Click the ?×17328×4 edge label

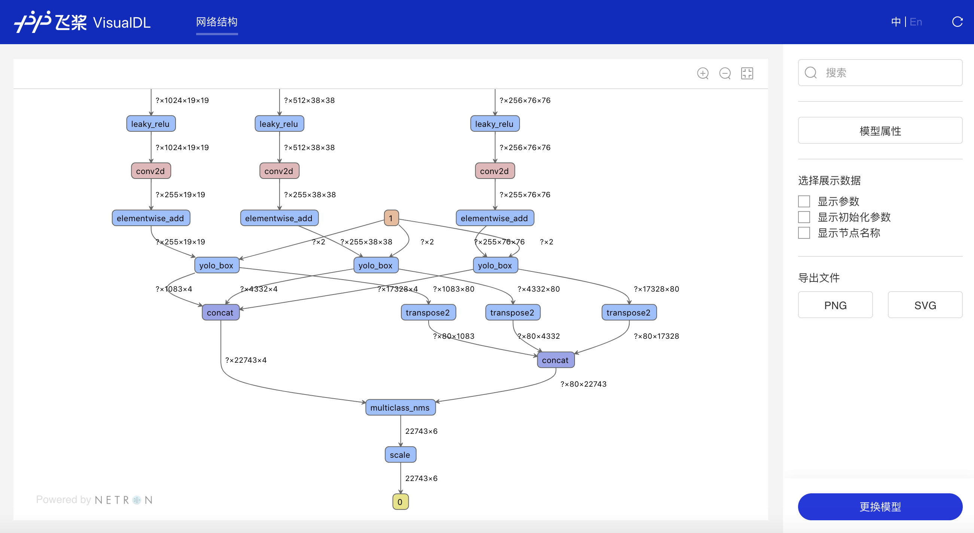(x=398, y=289)
